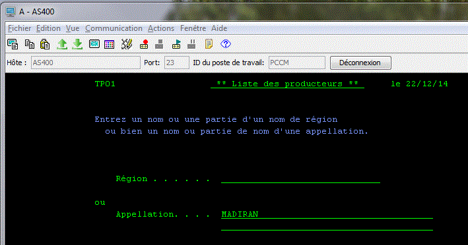Click the green download arrow icon
Image resolution: width=468 pixels, height=245 pixels.
(78, 44)
